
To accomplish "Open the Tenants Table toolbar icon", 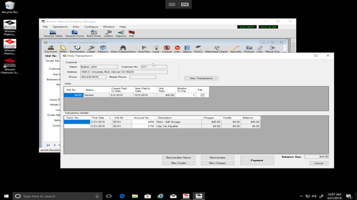I will 53,34.
